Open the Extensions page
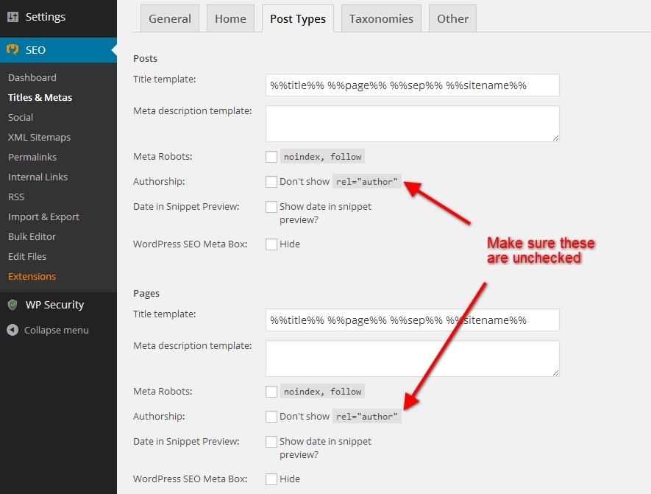 tap(32, 276)
